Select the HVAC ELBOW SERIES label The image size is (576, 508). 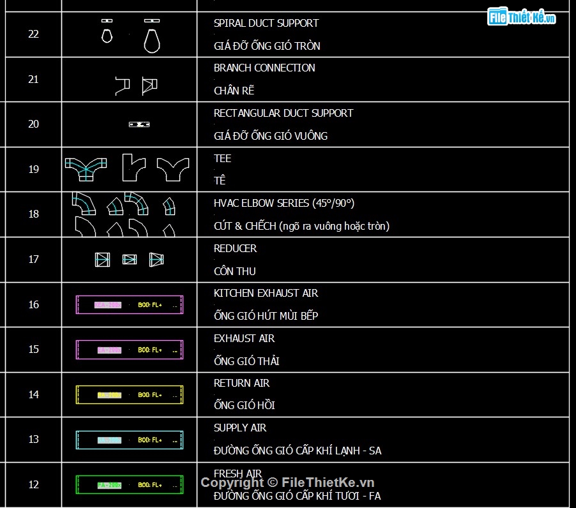(284, 204)
